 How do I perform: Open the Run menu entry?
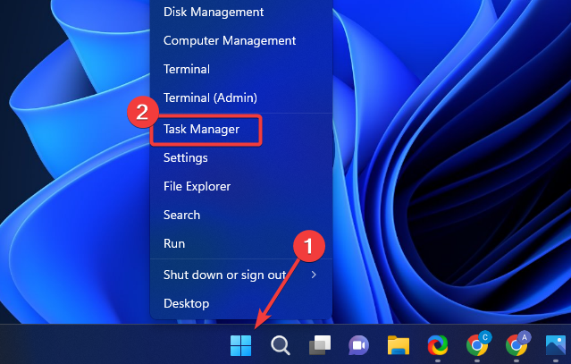pyautogui.click(x=241, y=243)
